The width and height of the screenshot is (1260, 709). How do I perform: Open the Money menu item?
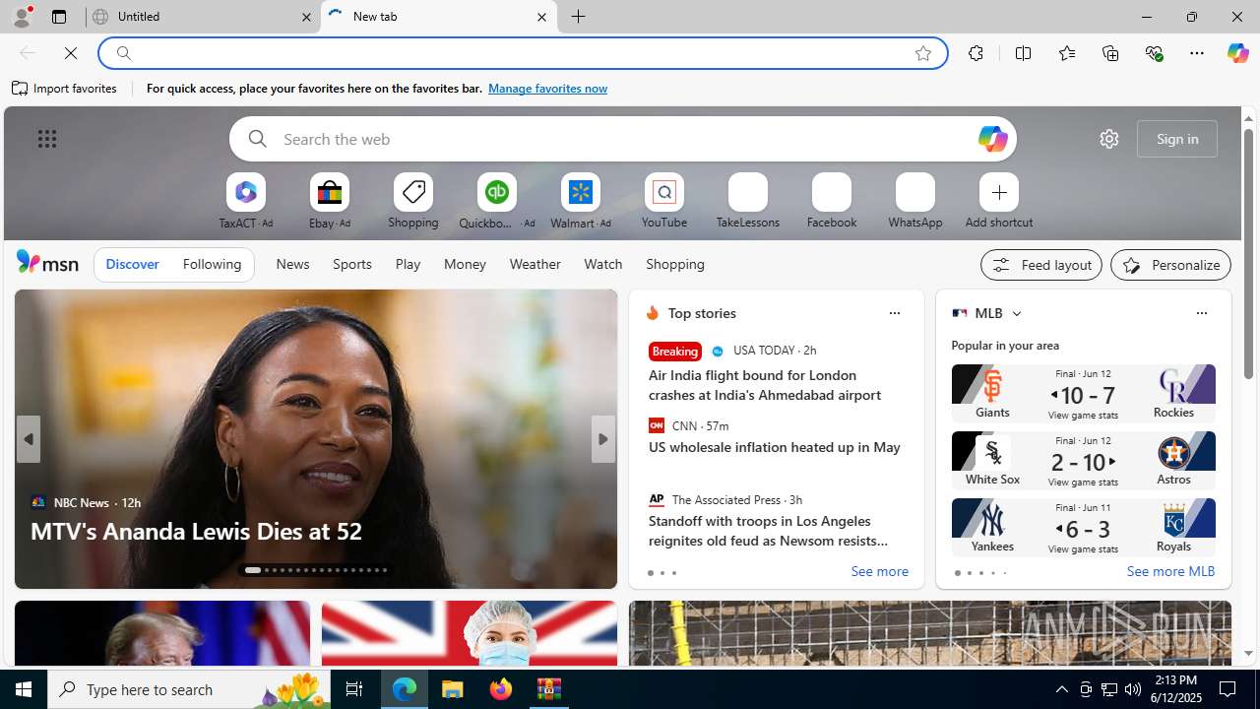pos(465,264)
